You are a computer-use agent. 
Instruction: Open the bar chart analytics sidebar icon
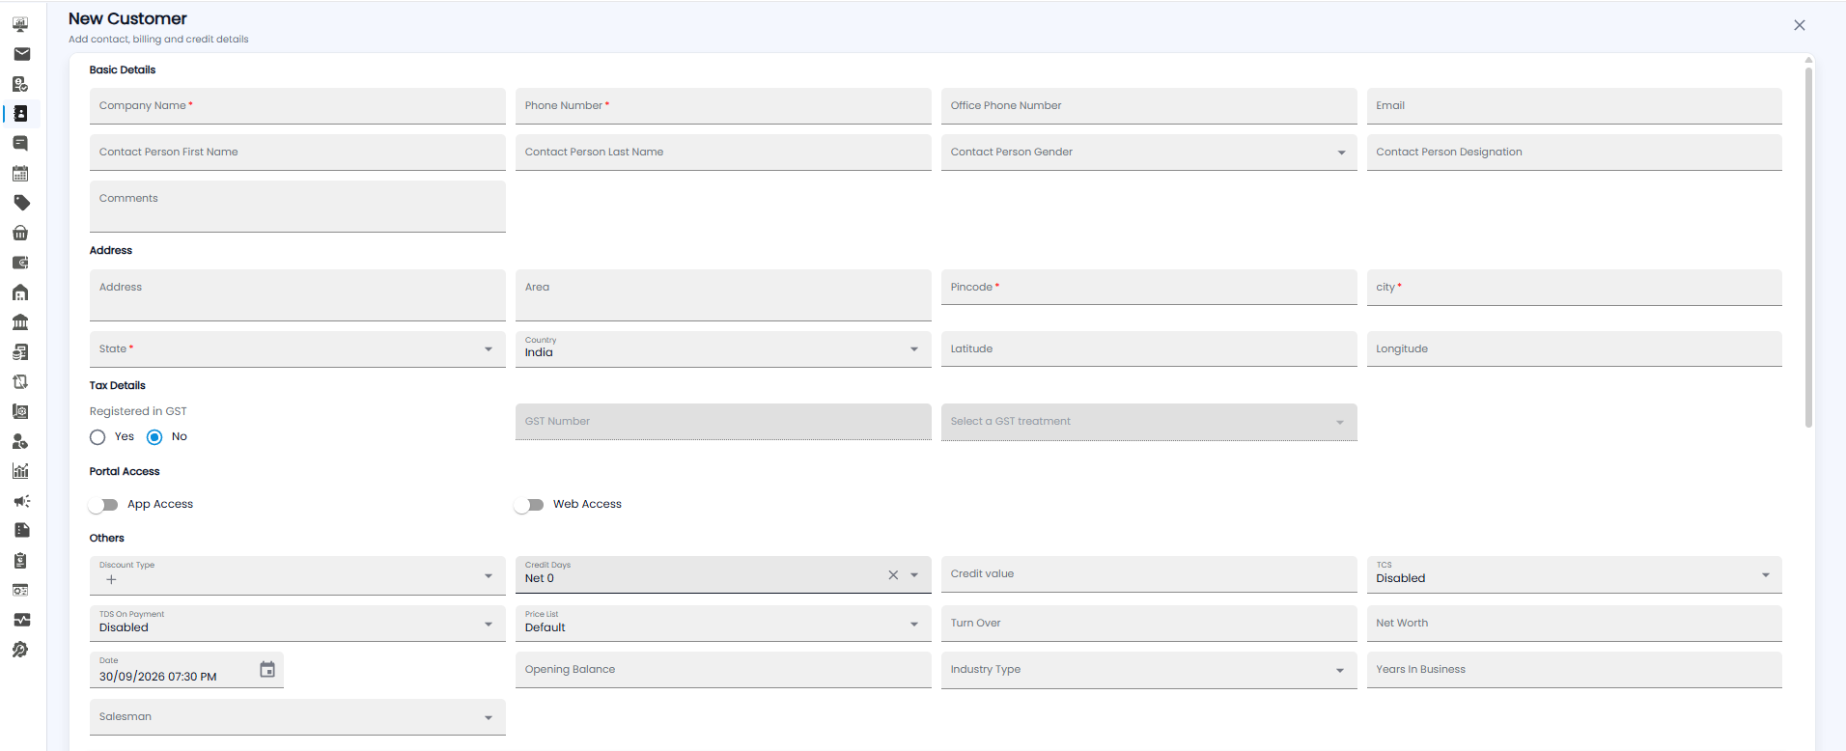coord(20,471)
